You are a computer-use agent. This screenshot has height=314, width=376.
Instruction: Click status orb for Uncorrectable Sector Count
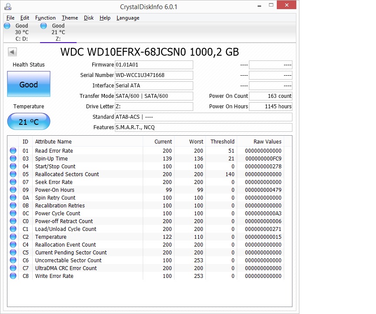pyautogui.click(x=13, y=260)
